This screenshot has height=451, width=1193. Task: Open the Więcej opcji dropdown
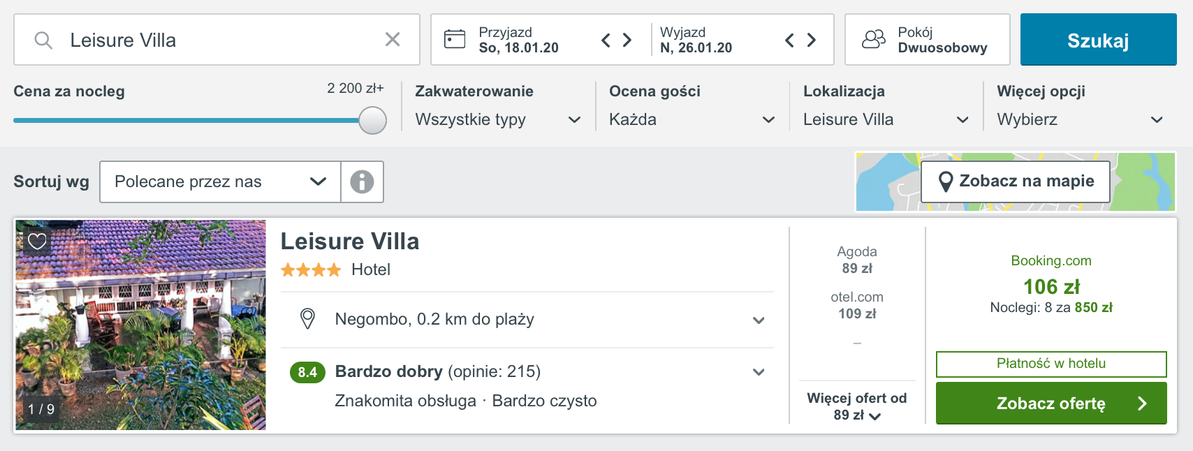pyautogui.click(x=1080, y=119)
